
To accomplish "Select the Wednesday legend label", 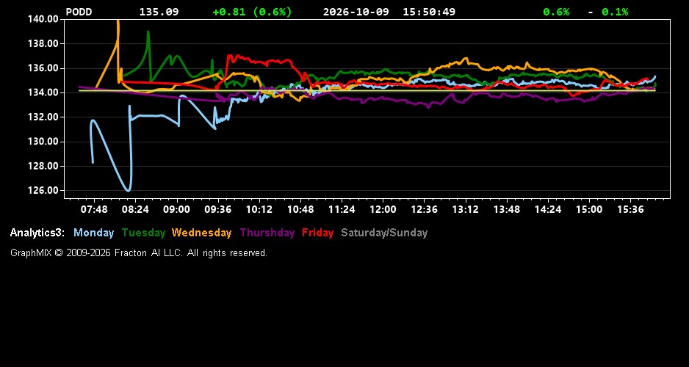I will [202, 233].
